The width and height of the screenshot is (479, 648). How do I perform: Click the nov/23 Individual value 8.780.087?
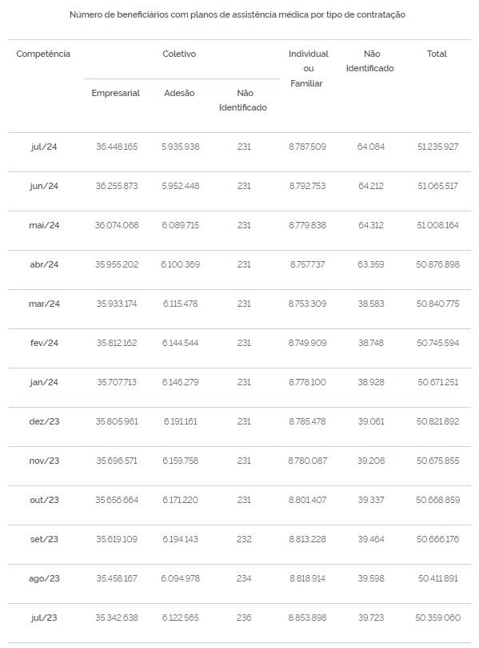pyautogui.click(x=307, y=461)
